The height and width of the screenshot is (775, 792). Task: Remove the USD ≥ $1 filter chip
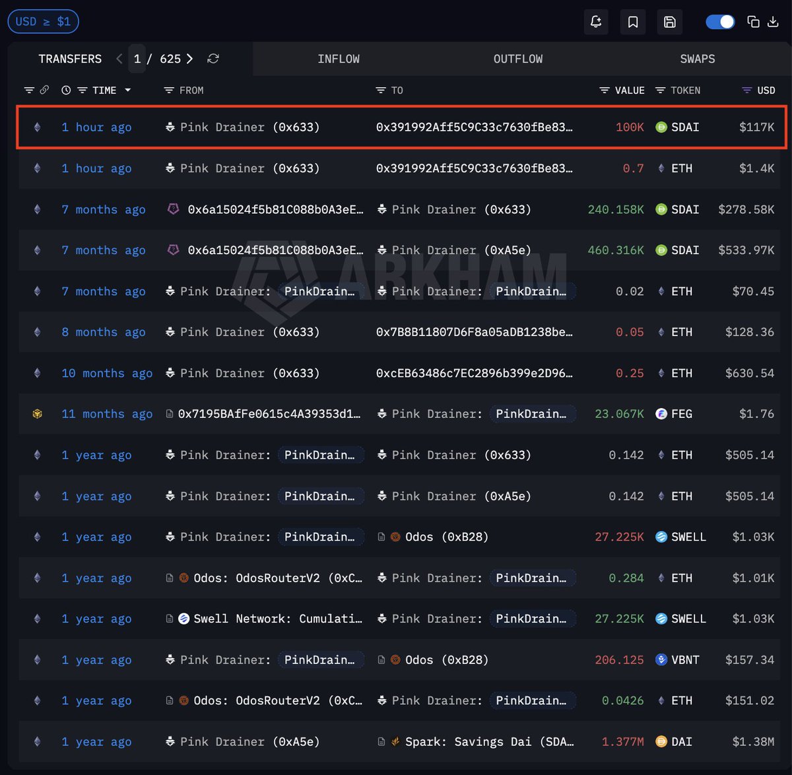point(43,22)
